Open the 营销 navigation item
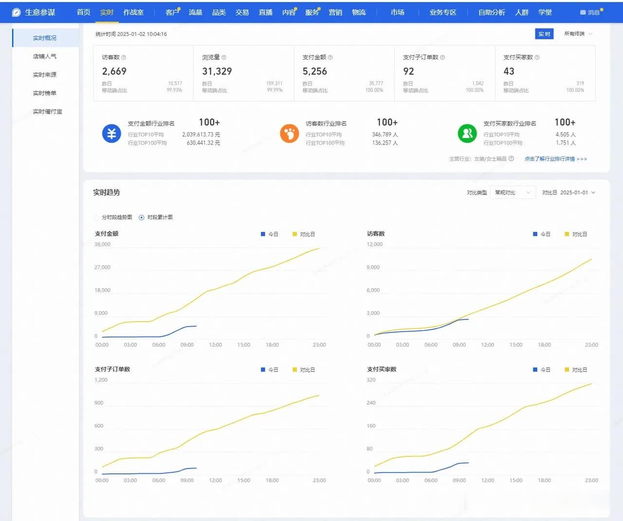623x521 pixels. (x=335, y=12)
